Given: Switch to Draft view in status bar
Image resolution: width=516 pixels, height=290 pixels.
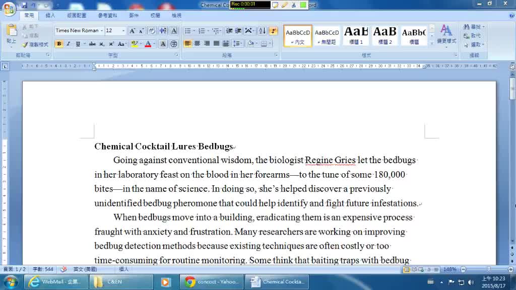Looking at the screenshot, I should tap(436, 270).
